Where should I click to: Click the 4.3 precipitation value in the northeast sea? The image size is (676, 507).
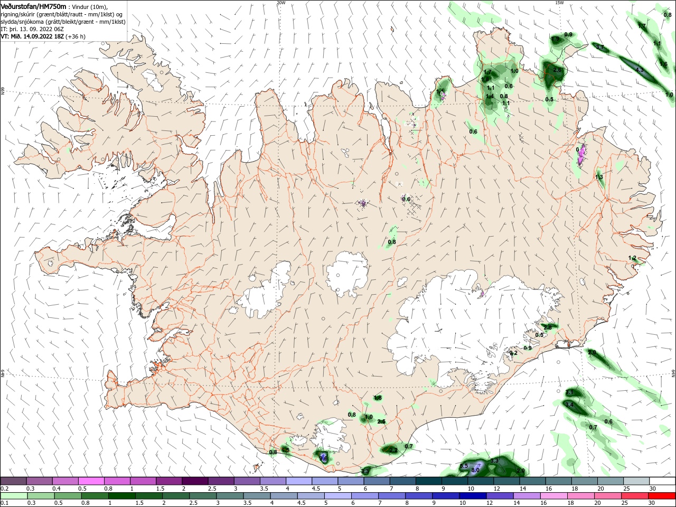[x=640, y=70]
